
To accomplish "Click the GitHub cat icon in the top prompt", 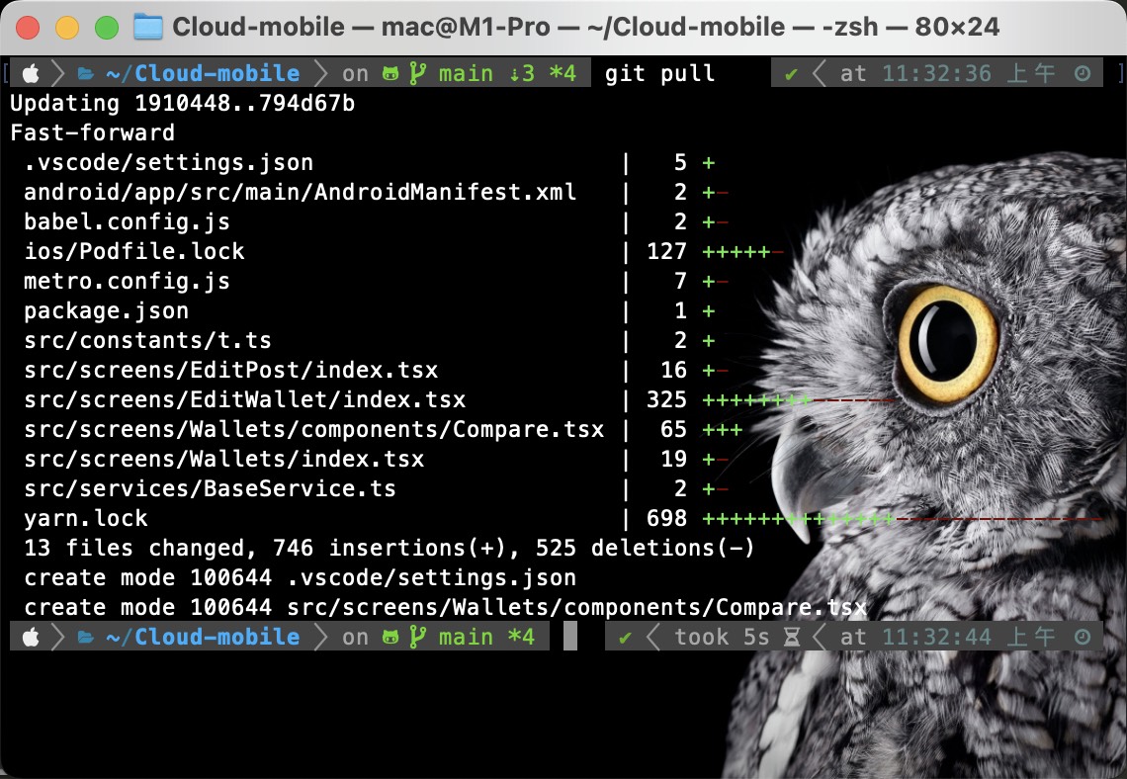I will (x=390, y=73).
